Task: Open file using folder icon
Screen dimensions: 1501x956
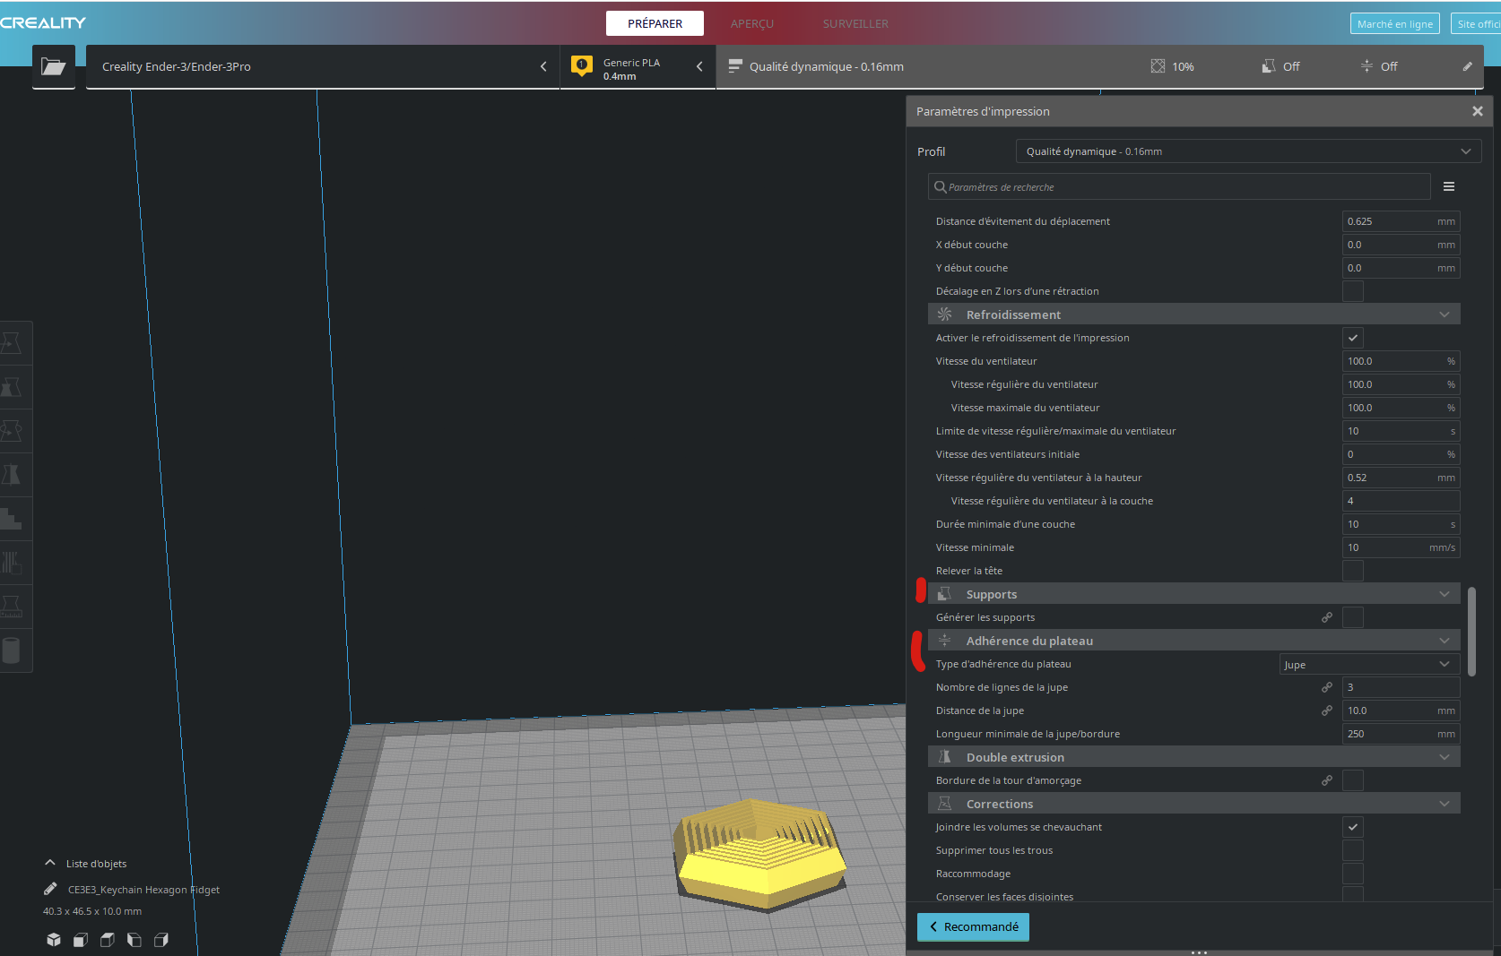Action: (x=54, y=66)
